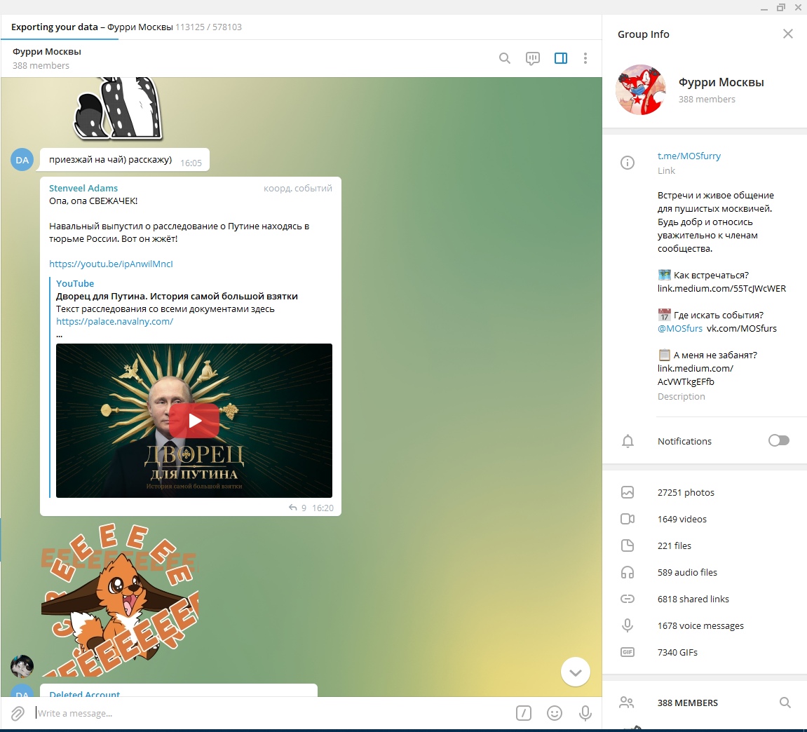Click the YouTube preview source label

(x=75, y=284)
